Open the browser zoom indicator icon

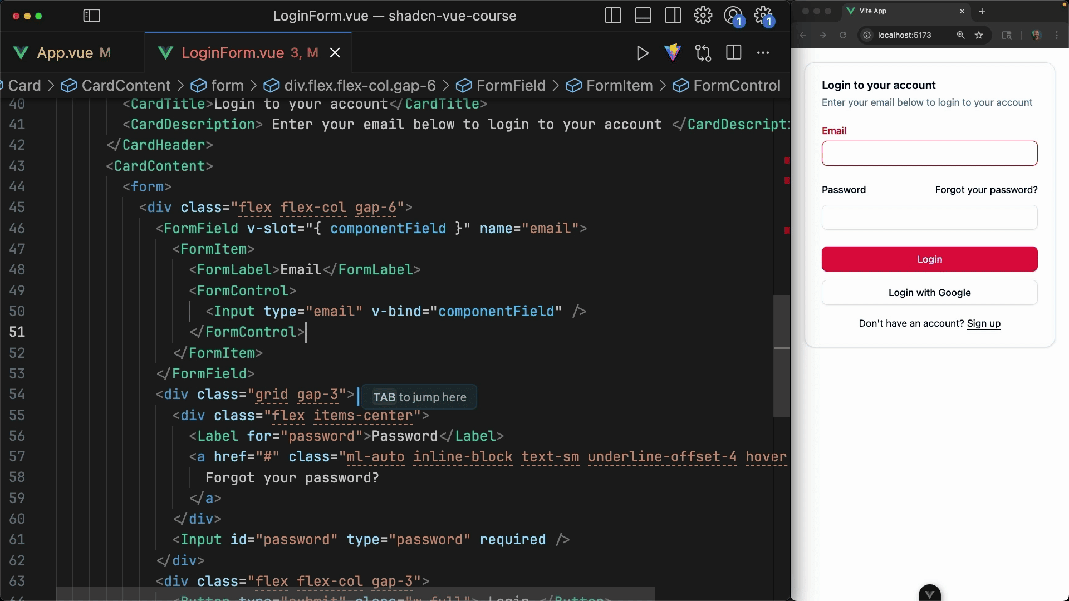960,35
